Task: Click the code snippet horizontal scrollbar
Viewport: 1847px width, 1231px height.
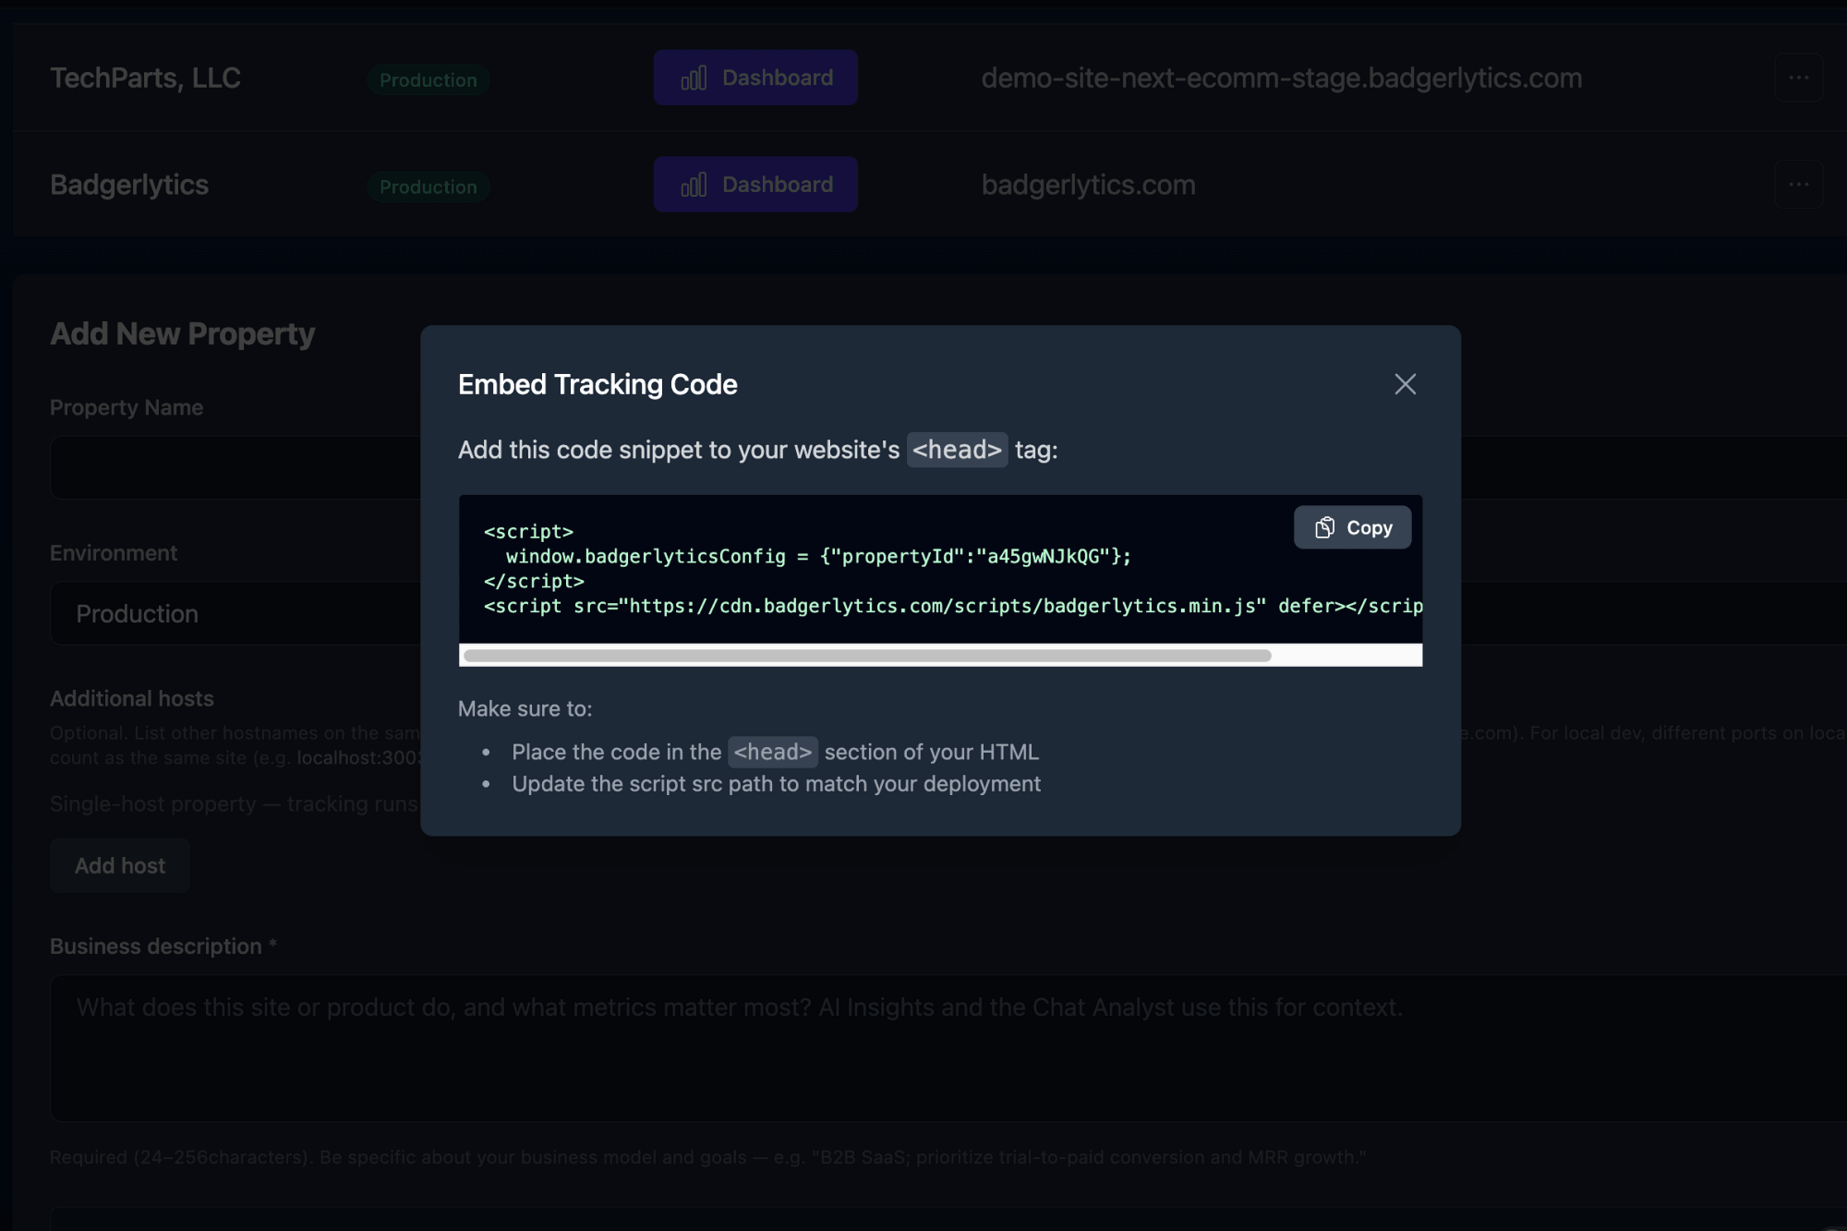Action: coord(867,656)
